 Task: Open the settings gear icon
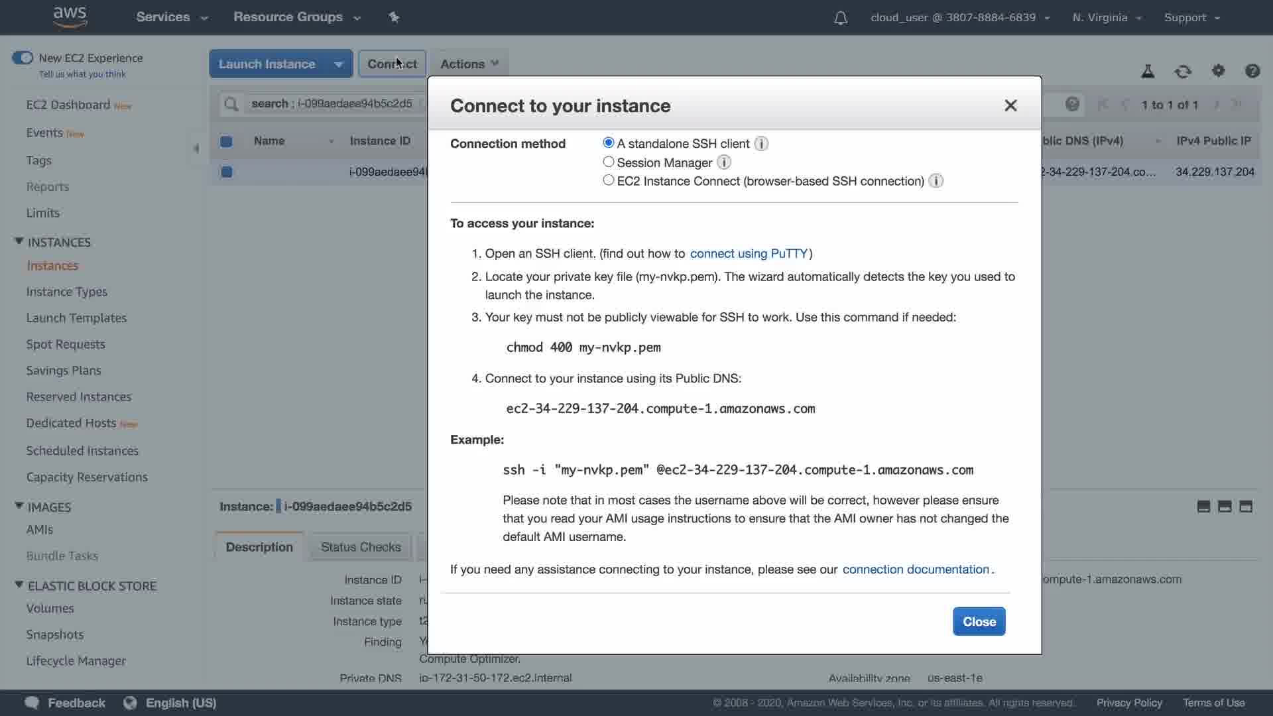coord(1218,71)
